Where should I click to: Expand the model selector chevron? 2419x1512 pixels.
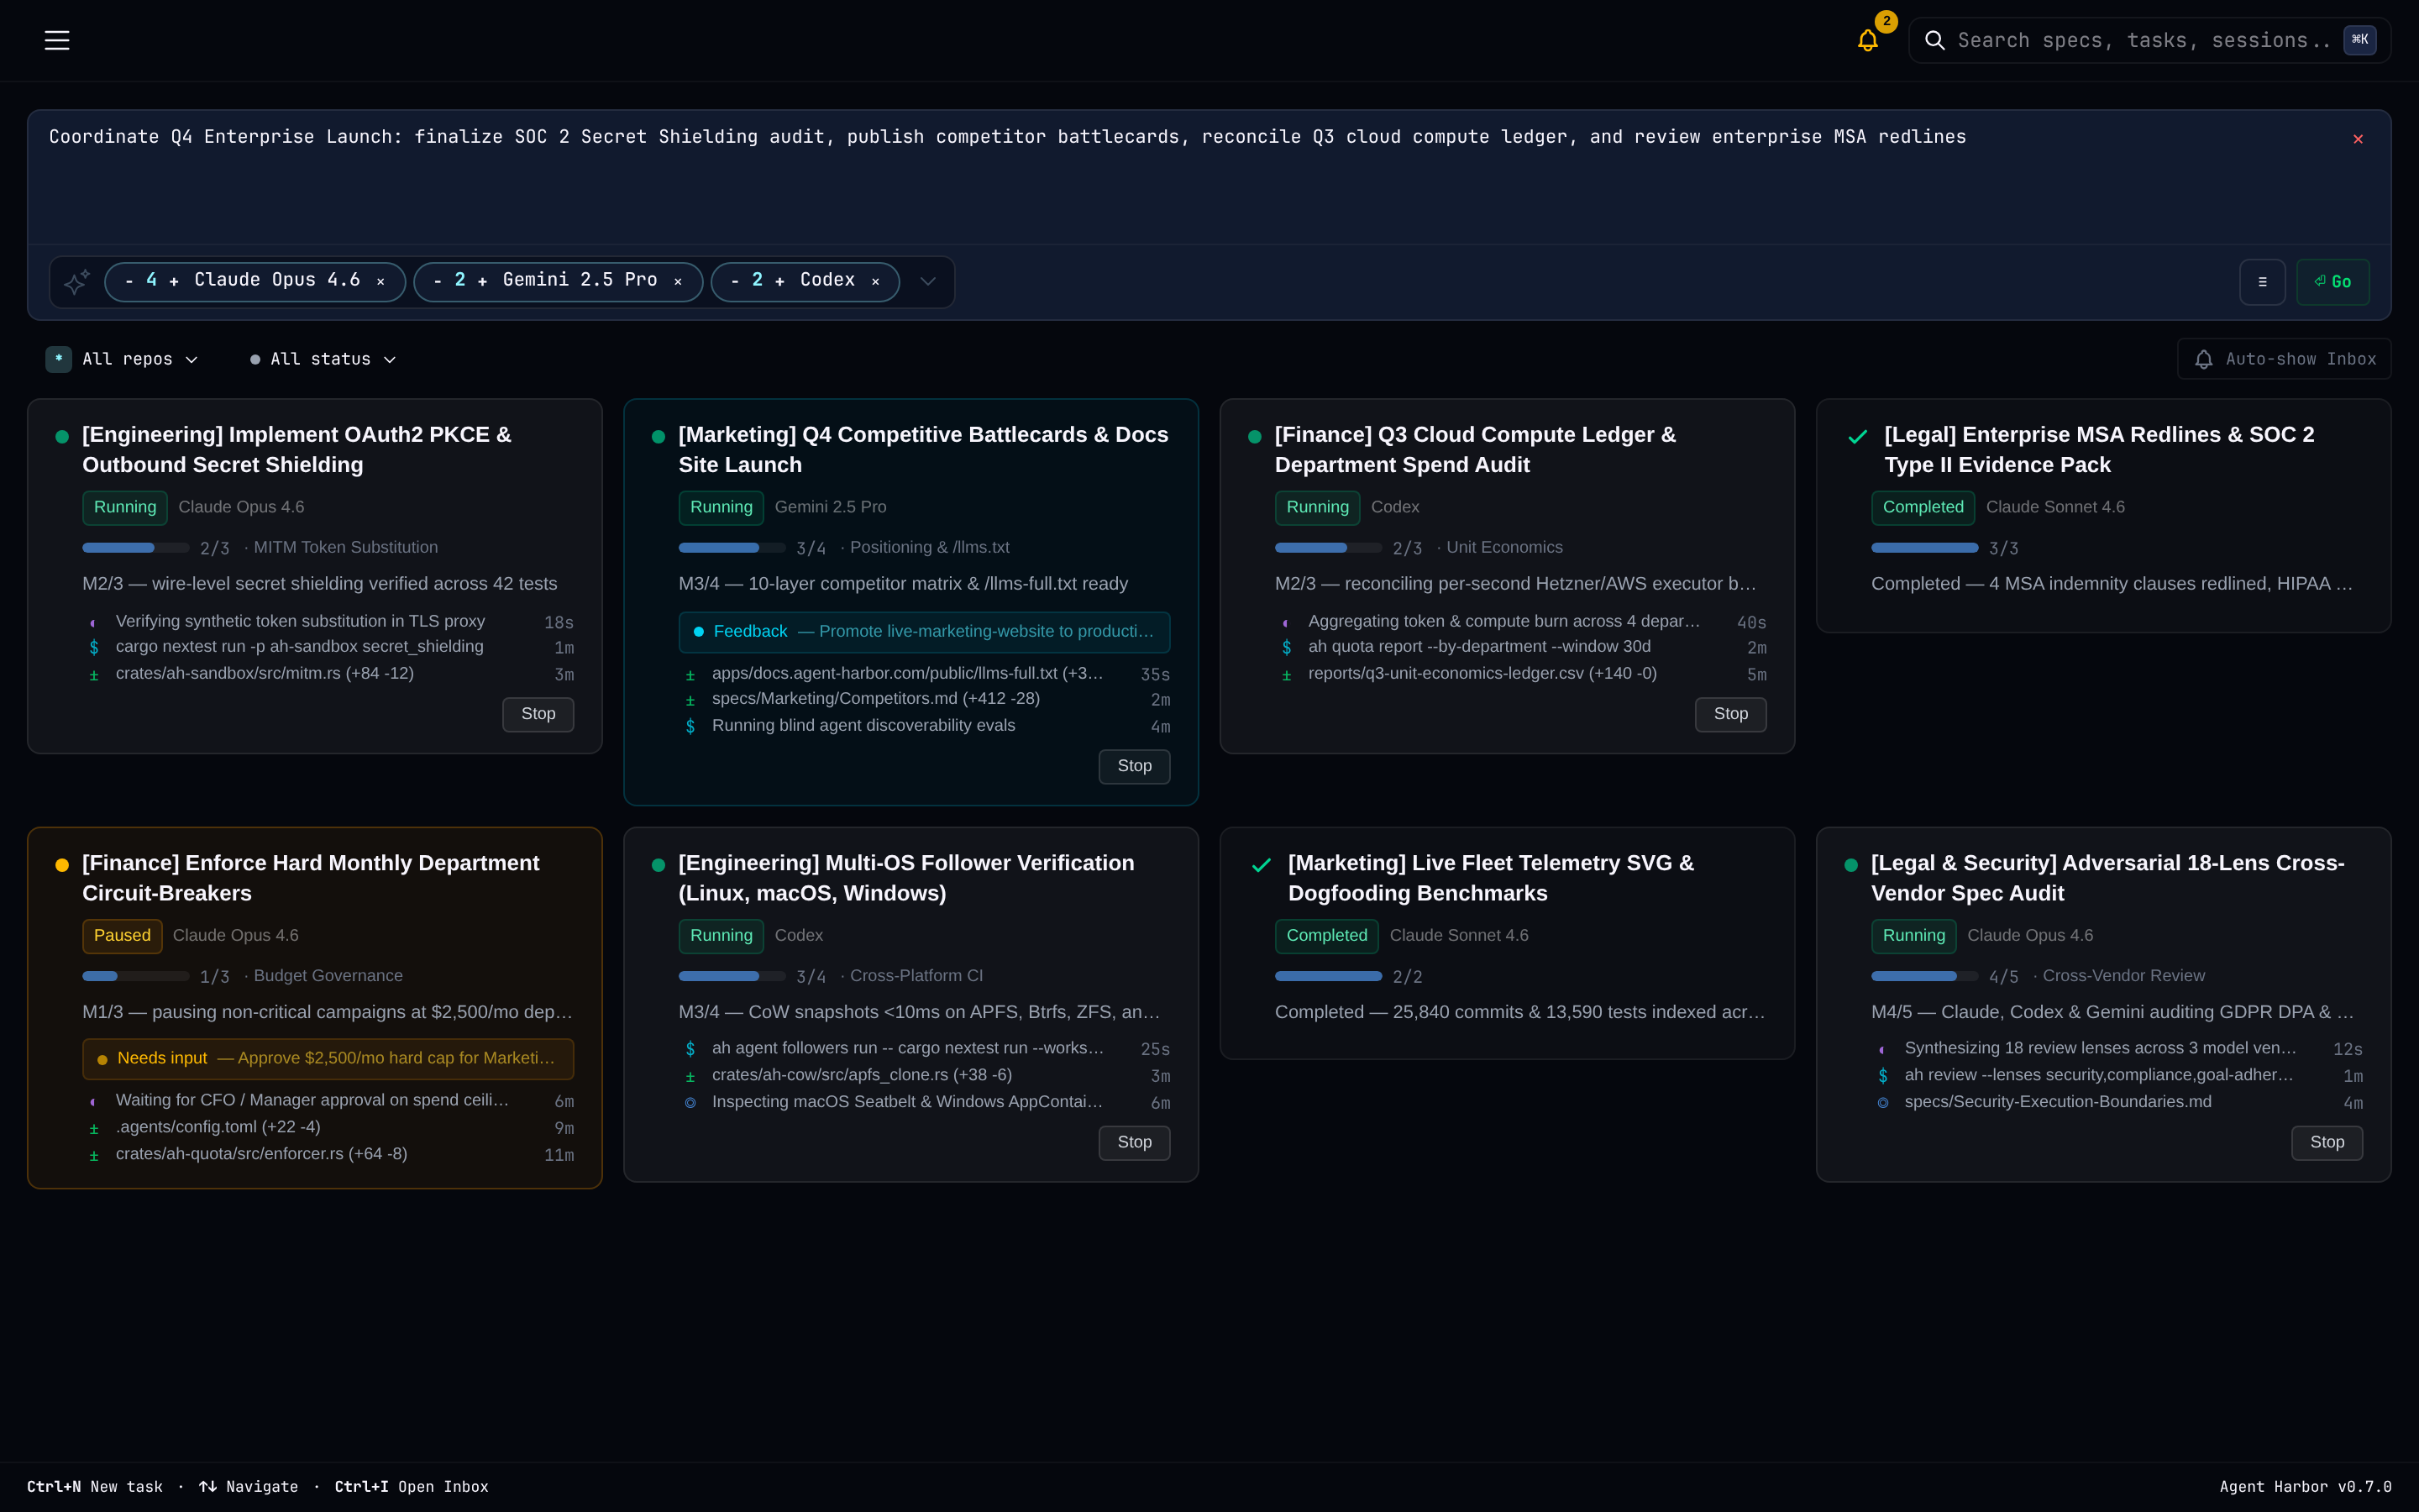coord(927,282)
